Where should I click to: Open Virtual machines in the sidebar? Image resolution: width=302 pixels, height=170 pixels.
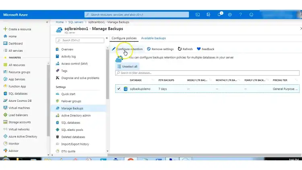click(19, 108)
